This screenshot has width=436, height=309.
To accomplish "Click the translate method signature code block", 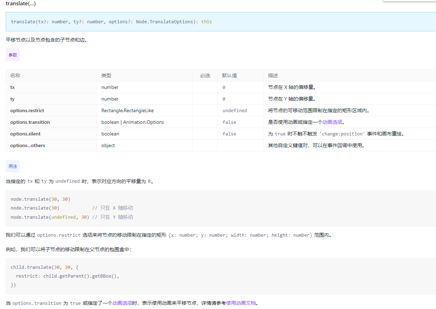I will coord(111,22).
